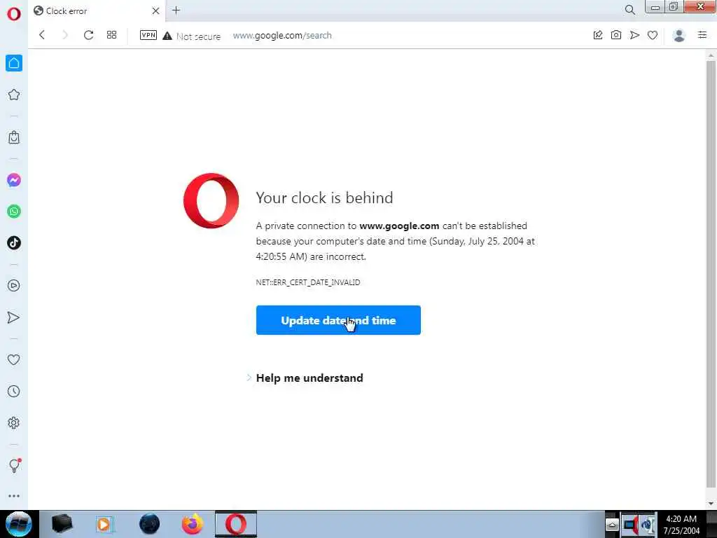Open media player taskbar icon
The width and height of the screenshot is (717, 538).
point(105,524)
